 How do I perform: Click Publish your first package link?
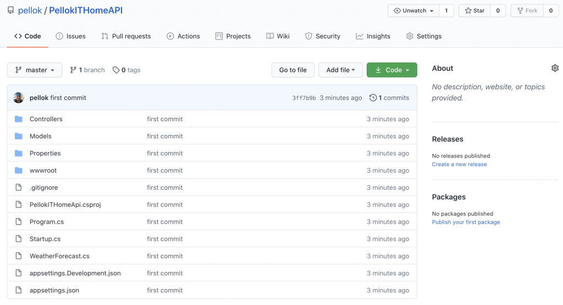point(466,222)
